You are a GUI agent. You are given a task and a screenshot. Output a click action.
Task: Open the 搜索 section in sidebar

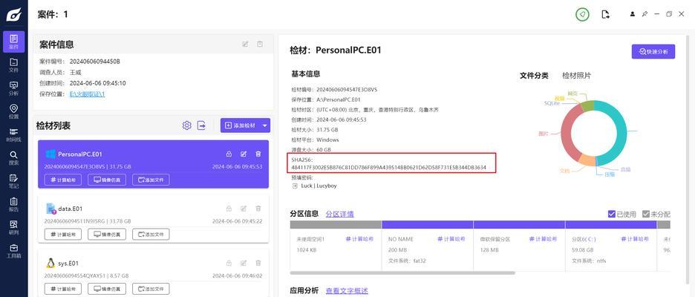[14, 158]
